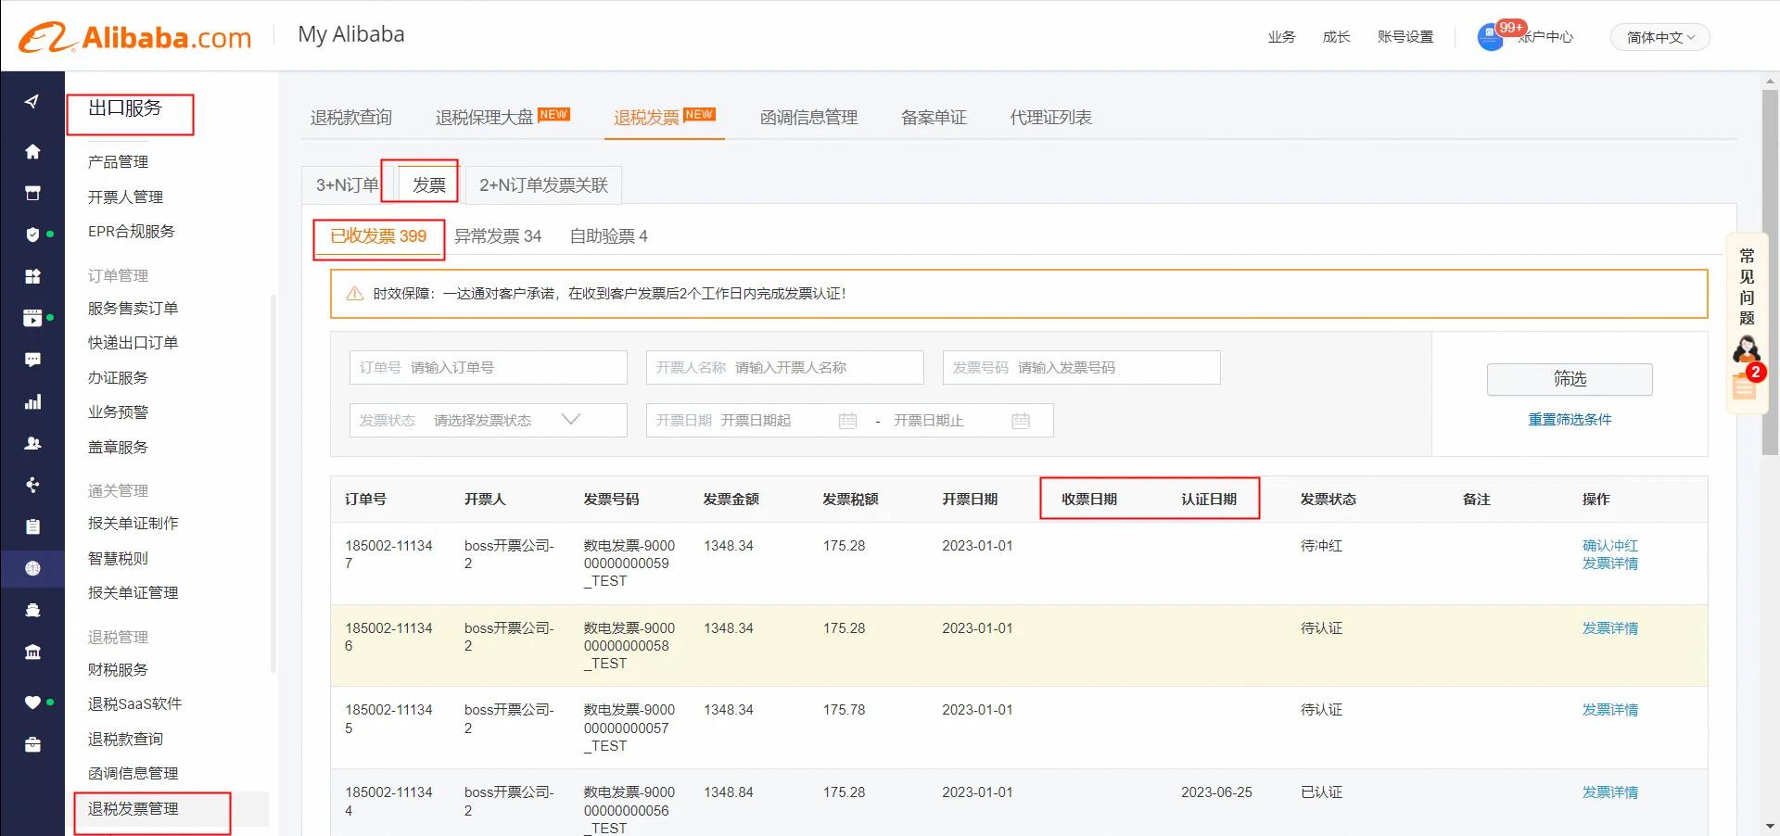Screen dimensions: 1780x836
Task: Click the 订单号 input field
Action: click(488, 368)
